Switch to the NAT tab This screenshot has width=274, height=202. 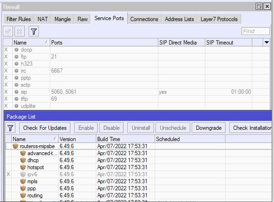pos(43,19)
